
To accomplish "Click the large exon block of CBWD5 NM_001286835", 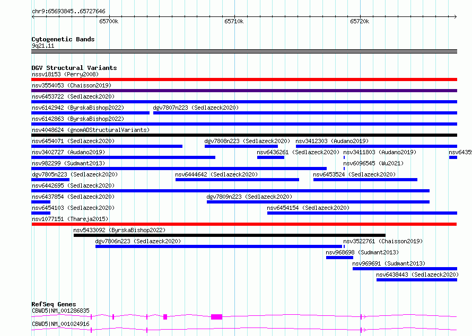I will (217, 317).
